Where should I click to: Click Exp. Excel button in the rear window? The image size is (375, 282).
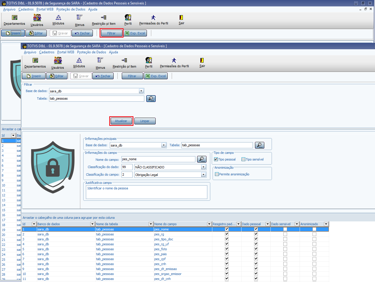click(x=135, y=33)
